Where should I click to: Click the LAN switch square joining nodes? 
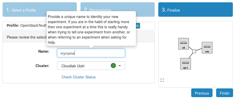point(194,51)
